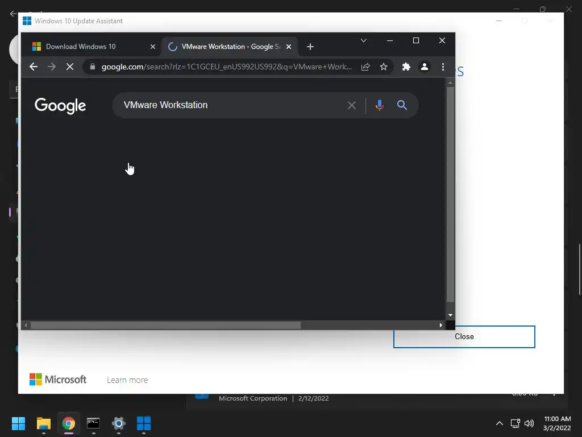Open a new Chrome tab
582x437 pixels.
310,47
